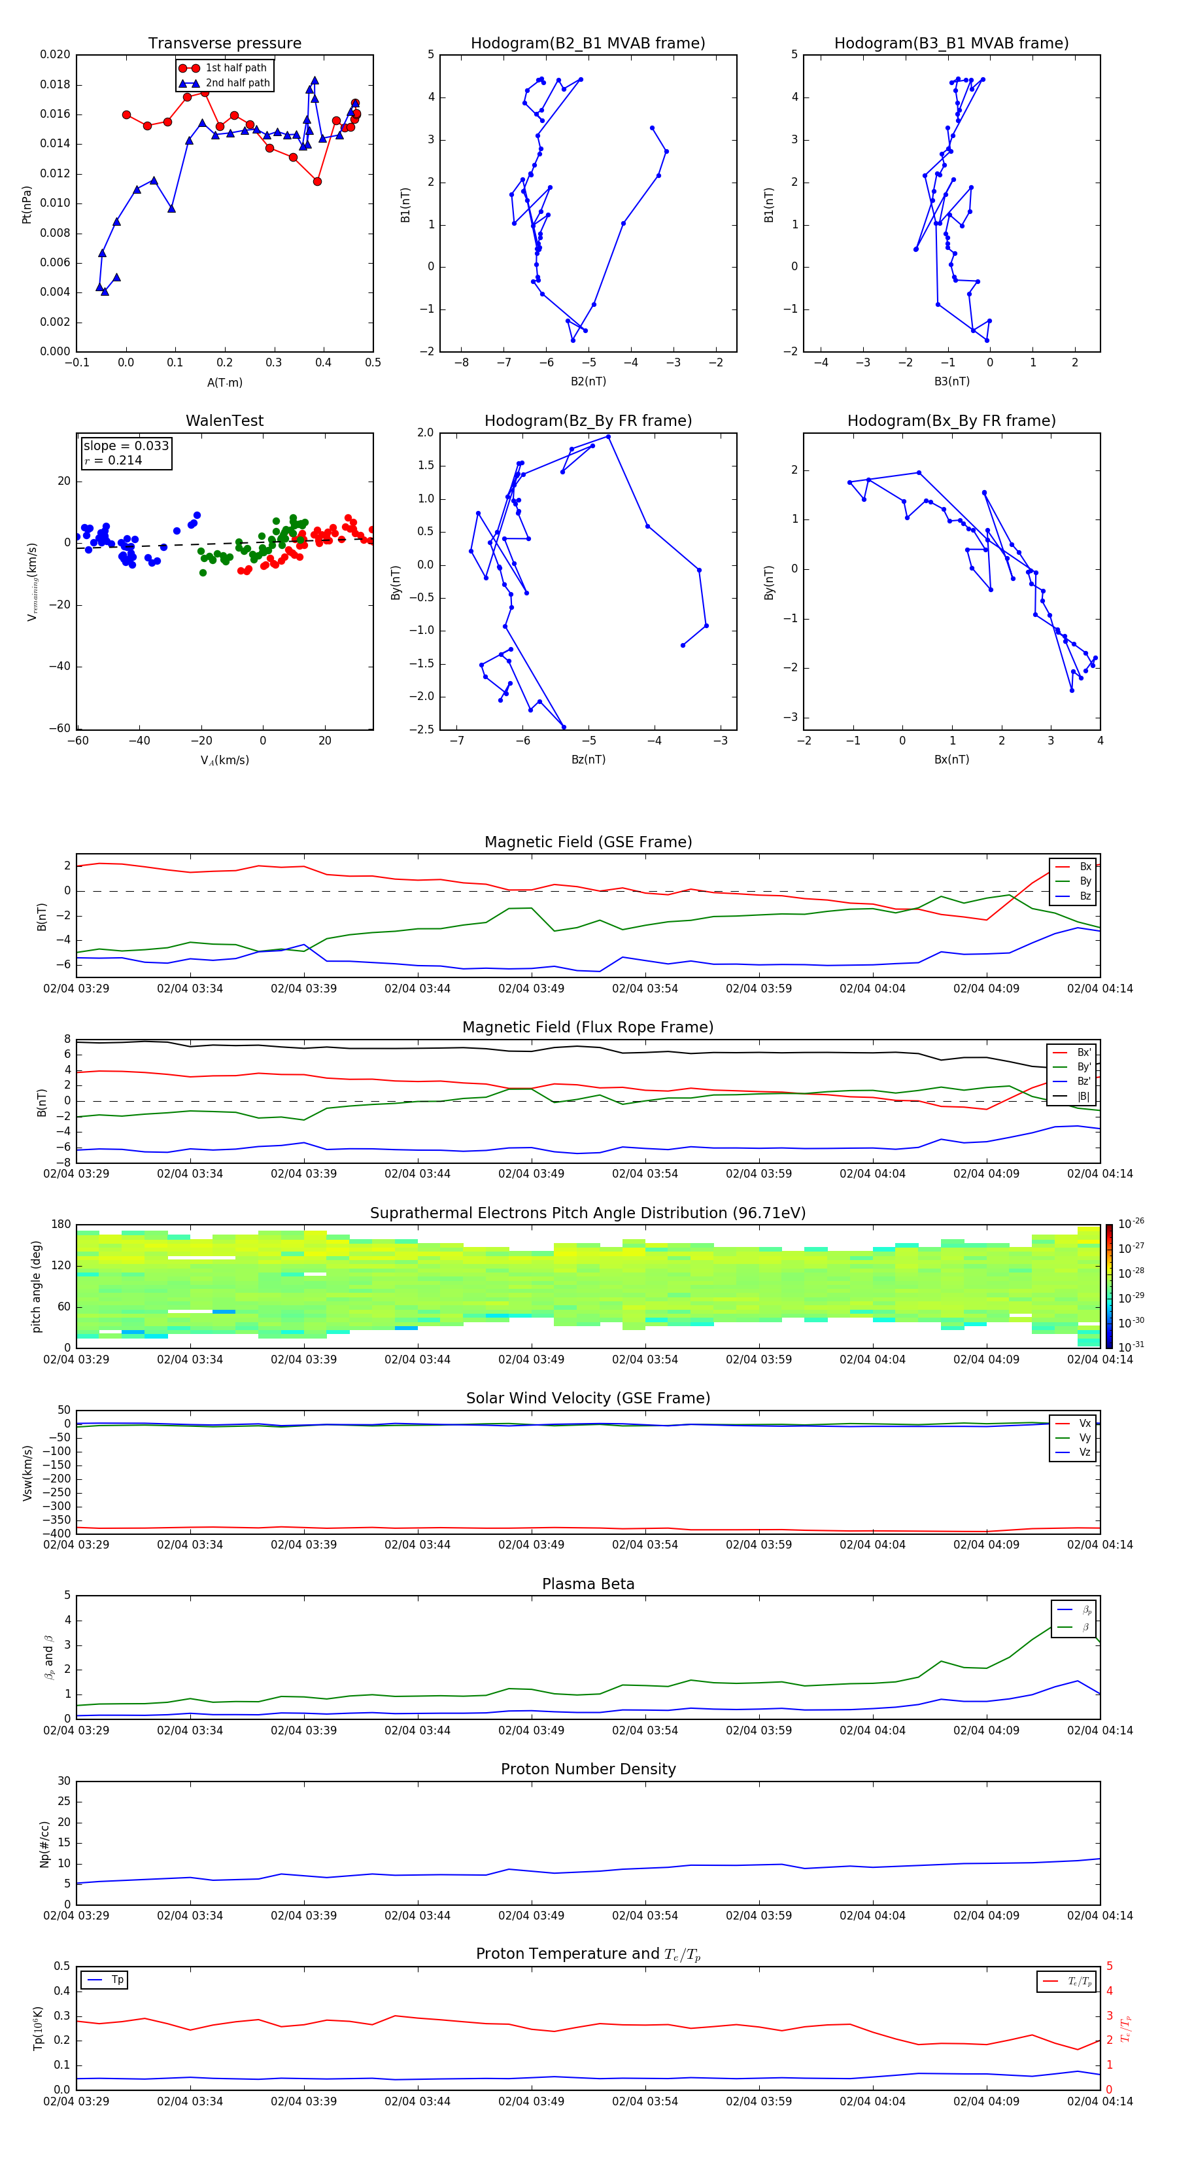Viewport: 1177px width, 2159px height.
Task: Click the Suprathermal Electrons Pitch Angle title
Action: [x=588, y=1213]
